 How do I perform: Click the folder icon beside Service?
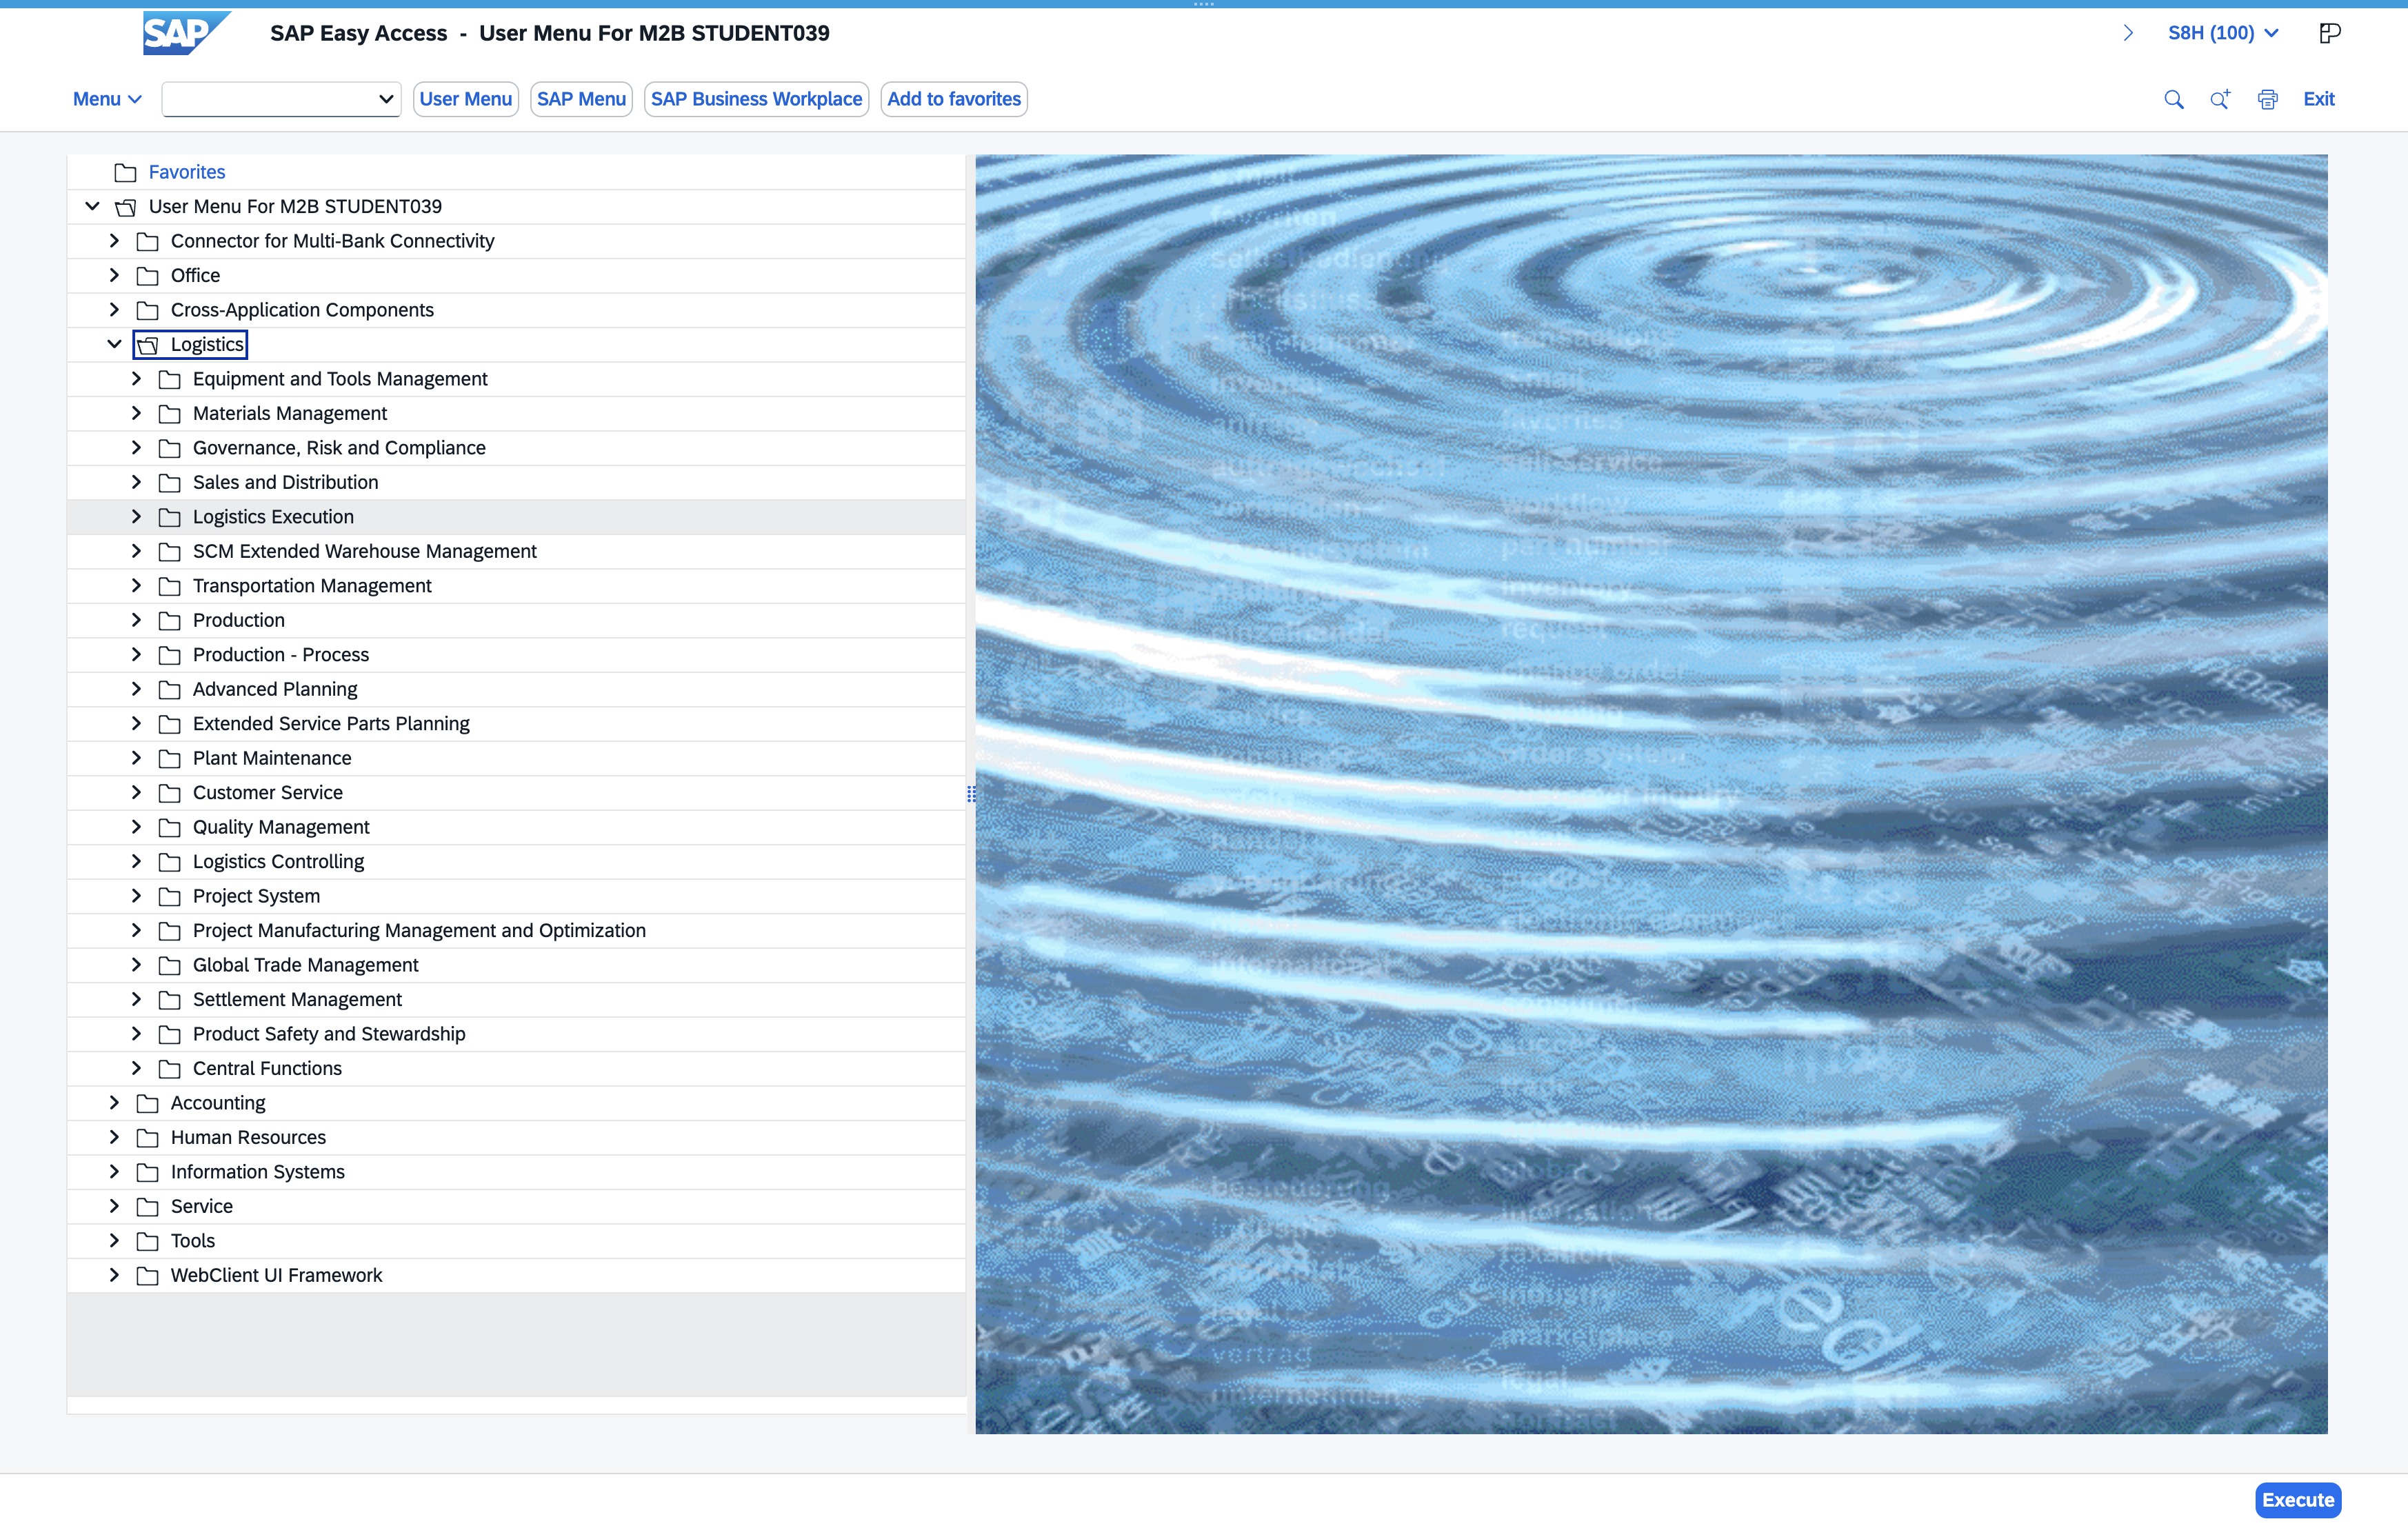[x=148, y=1207]
